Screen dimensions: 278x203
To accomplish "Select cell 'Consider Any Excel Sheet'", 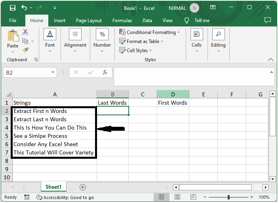I will (x=54, y=144).
